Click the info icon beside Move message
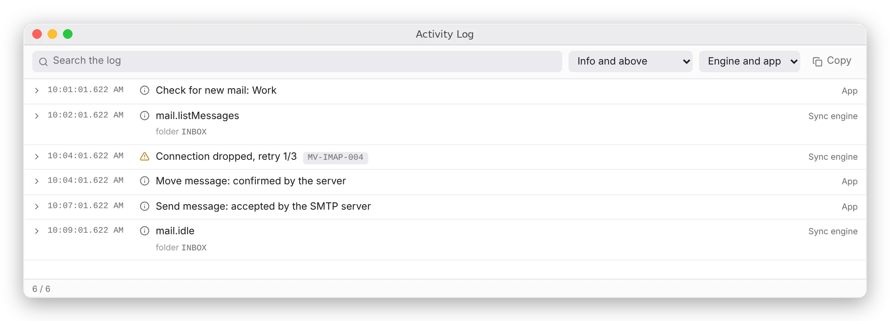Viewport: 890px width, 321px height. point(145,181)
